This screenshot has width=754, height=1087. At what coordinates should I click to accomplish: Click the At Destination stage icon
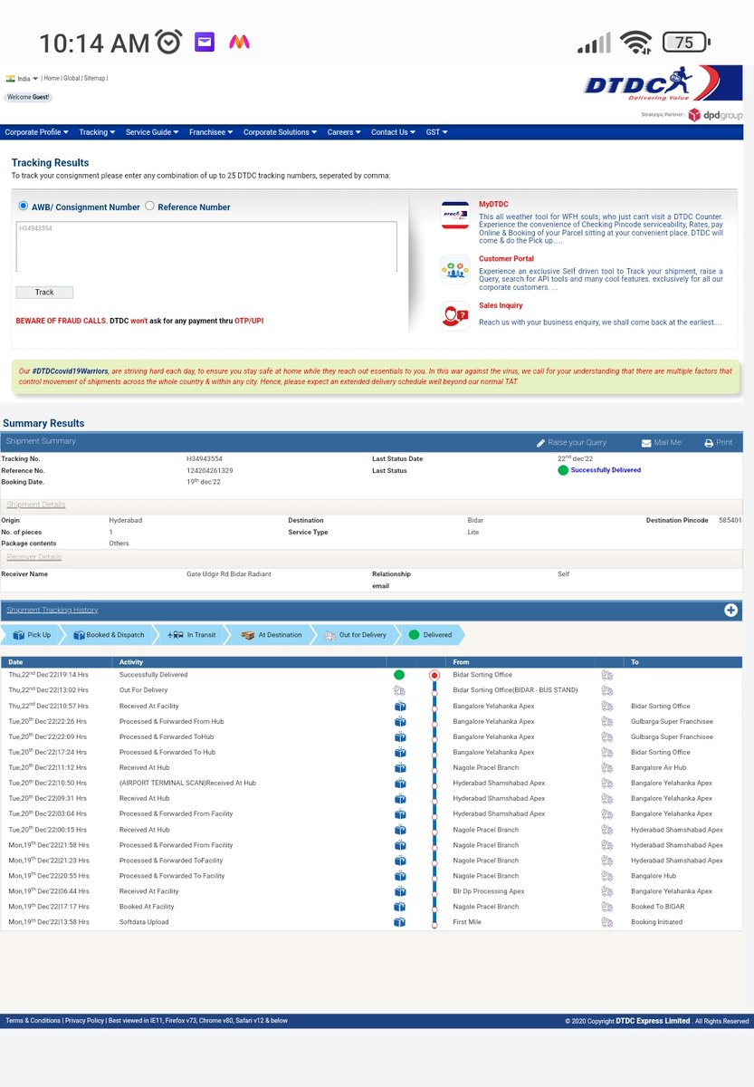[x=248, y=635]
